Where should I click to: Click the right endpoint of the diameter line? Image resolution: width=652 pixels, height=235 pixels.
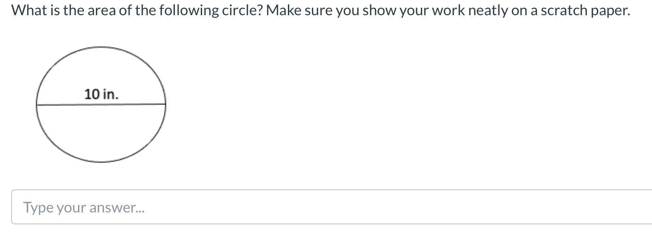pyautogui.click(x=165, y=104)
